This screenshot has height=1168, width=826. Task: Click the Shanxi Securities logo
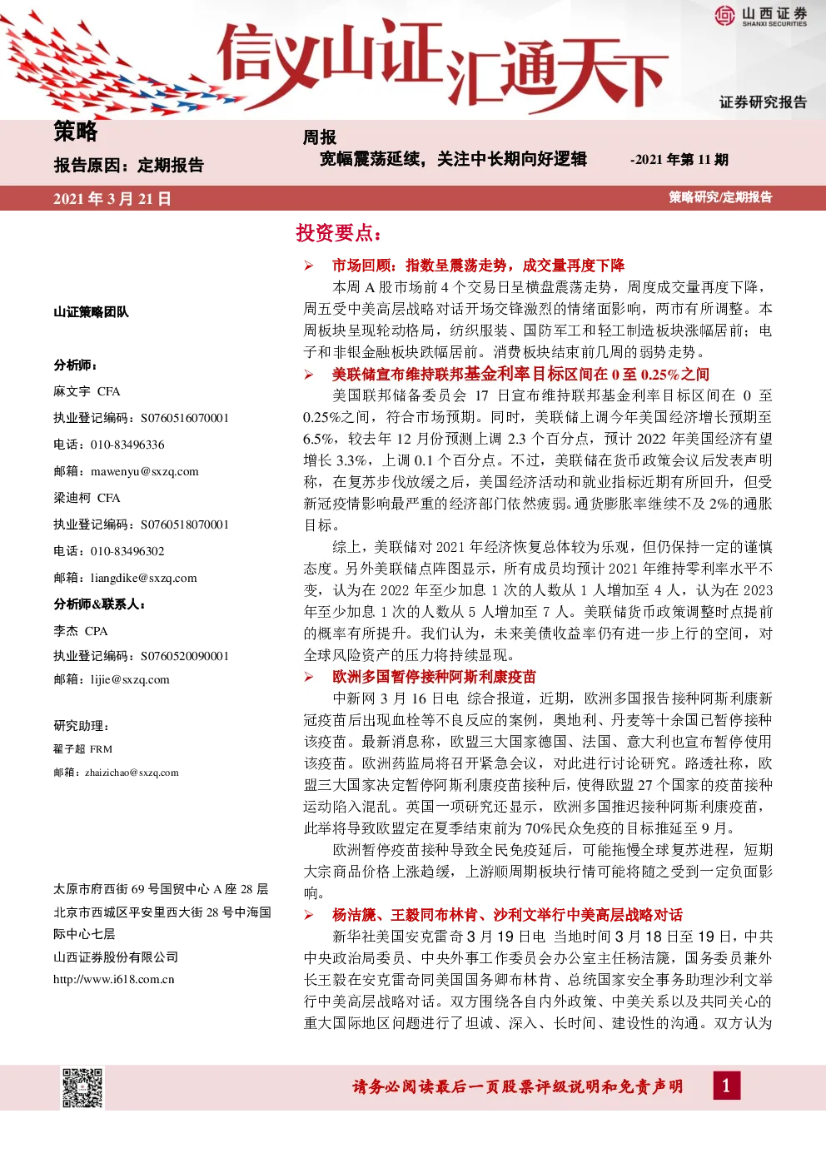pos(760,16)
